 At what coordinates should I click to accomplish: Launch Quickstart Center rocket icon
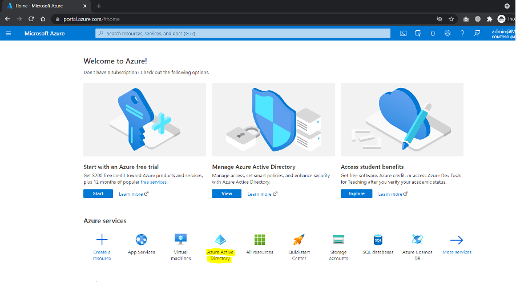coord(299,240)
